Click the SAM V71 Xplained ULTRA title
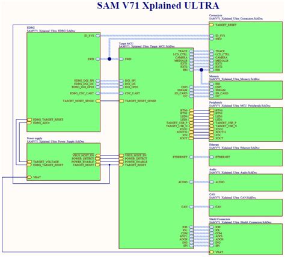285x257 pixels. (158, 6)
